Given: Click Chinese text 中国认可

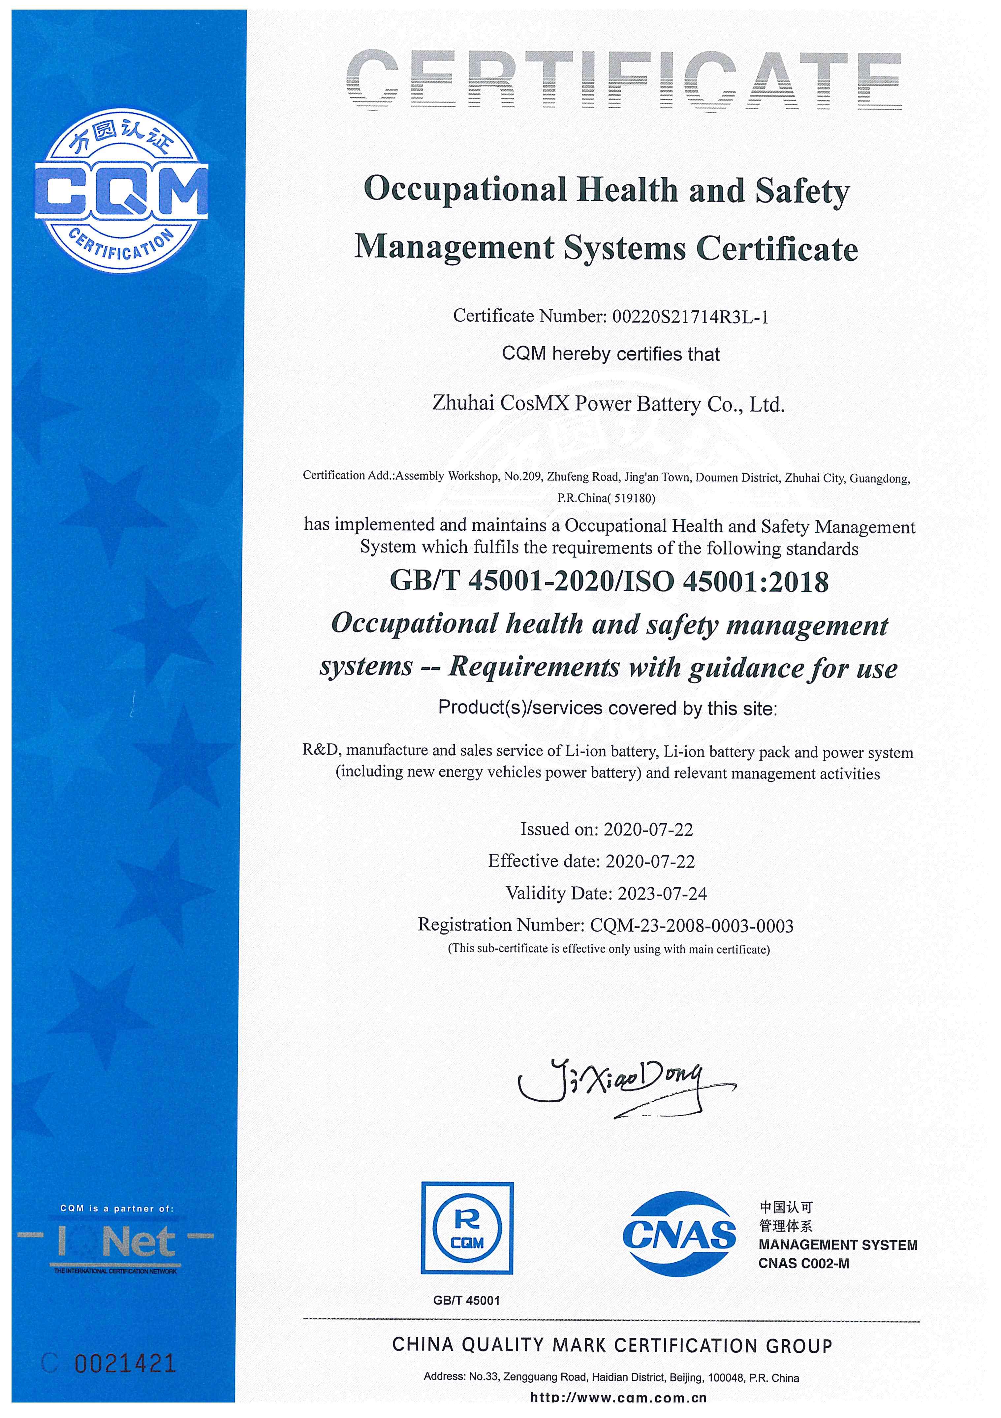Looking at the screenshot, I should [x=786, y=1207].
